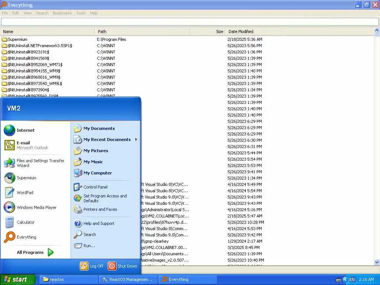Click date 2/18/2025 5:36 AM
The height and width of the screenshot is (285, 380).
(x=245, y=39)
